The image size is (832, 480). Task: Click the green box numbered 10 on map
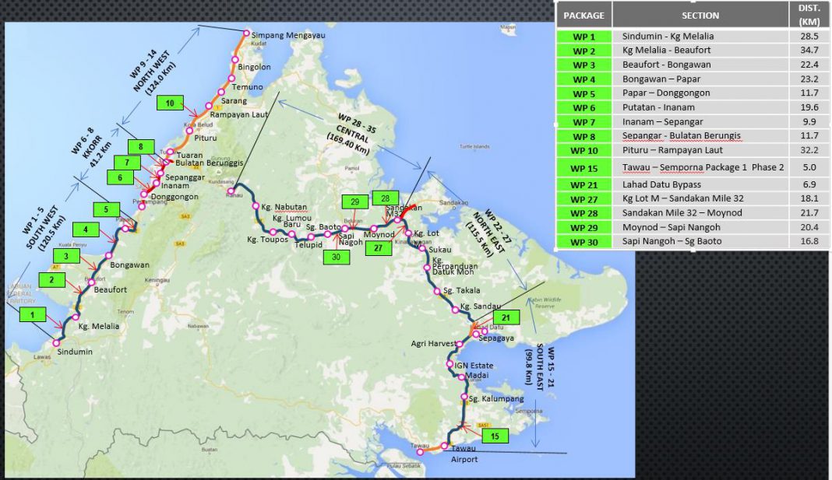pos(169,103)
